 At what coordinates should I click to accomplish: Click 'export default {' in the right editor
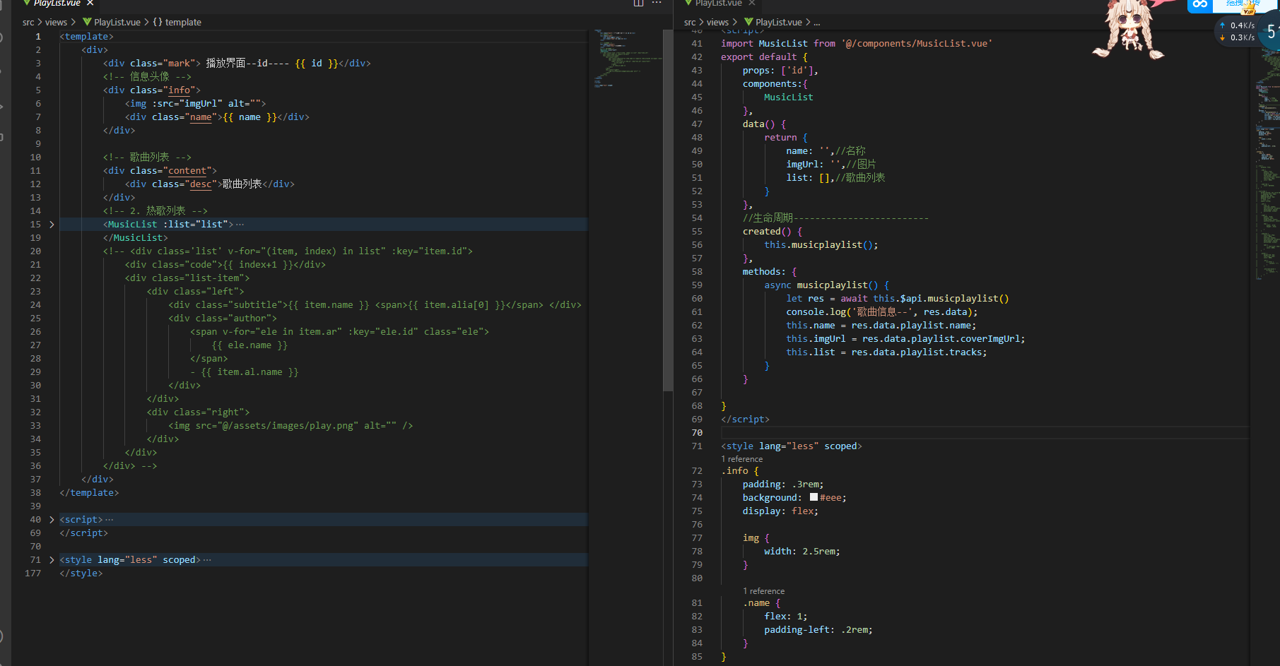[x=764, y=57]
